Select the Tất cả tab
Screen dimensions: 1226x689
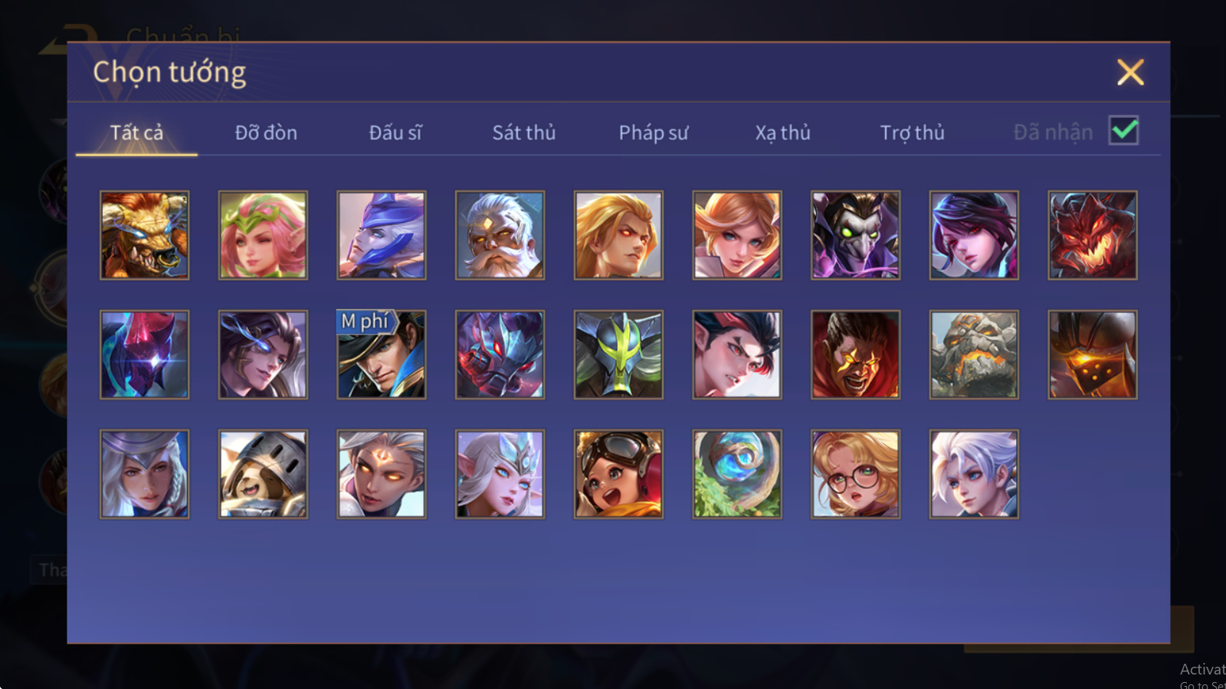tap(136, 132)
